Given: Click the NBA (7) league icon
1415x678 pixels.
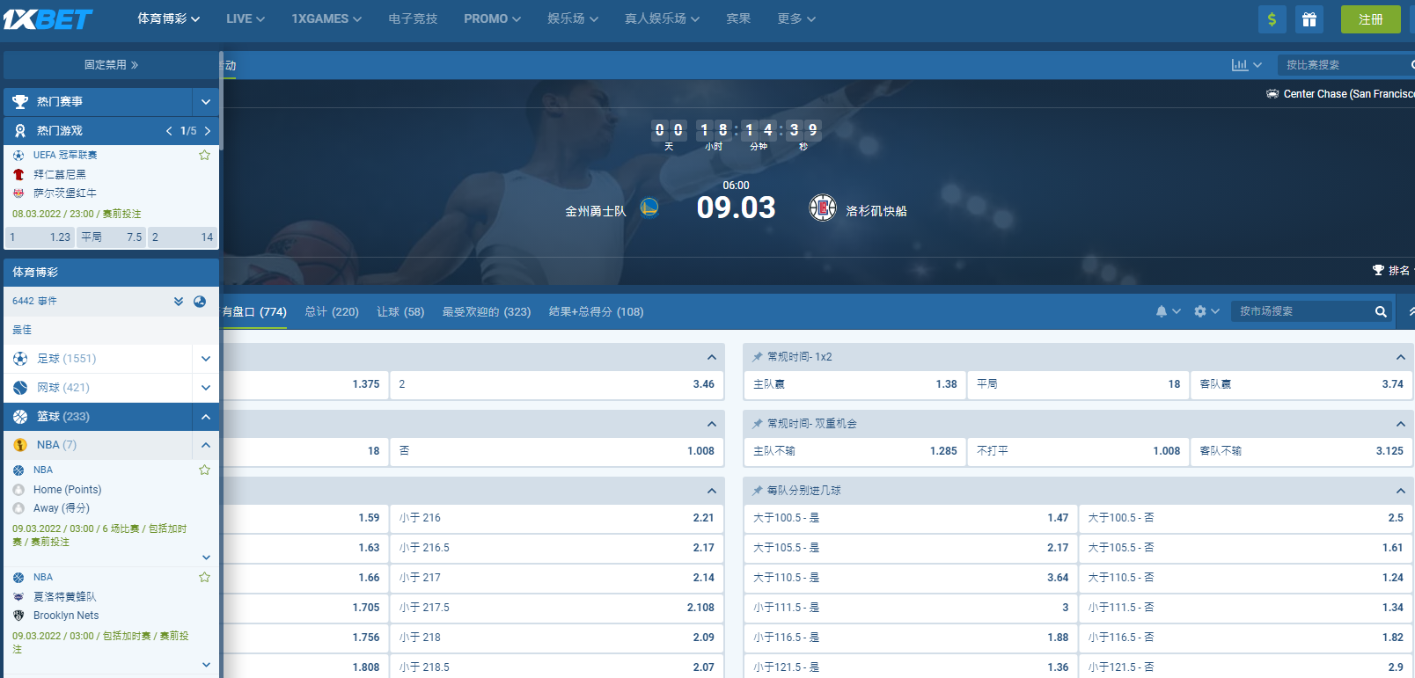Looking at the screenshot, I should [x=20, y=445].
